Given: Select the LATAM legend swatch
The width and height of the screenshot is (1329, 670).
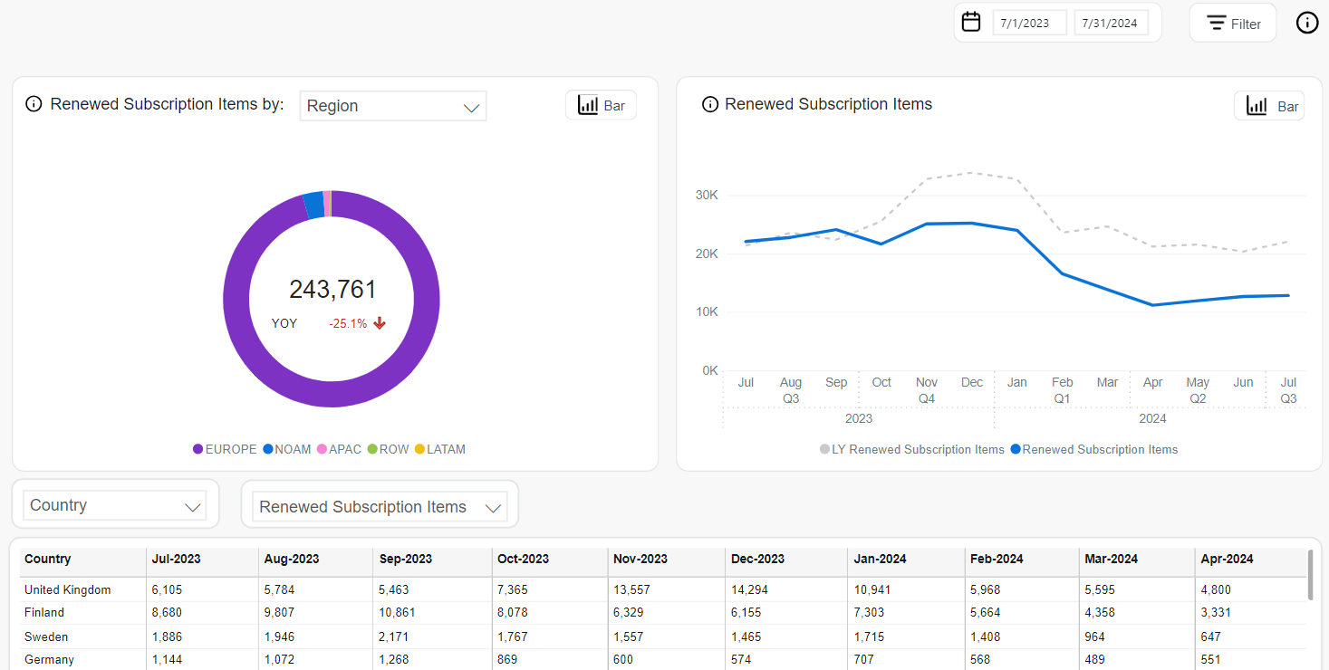Looking at the screenshot, I should 419,449.
